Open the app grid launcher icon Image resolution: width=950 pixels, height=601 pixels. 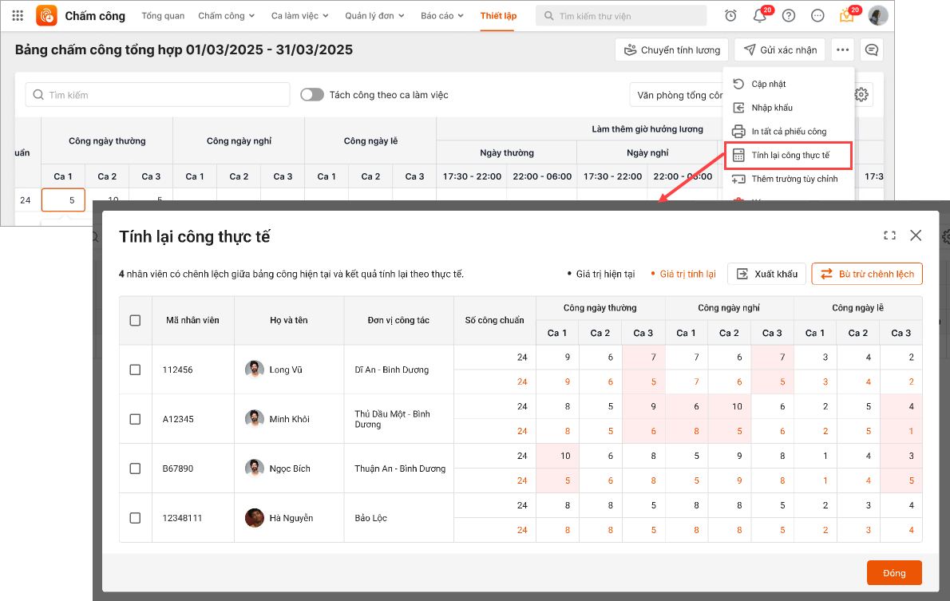(18, 16)
